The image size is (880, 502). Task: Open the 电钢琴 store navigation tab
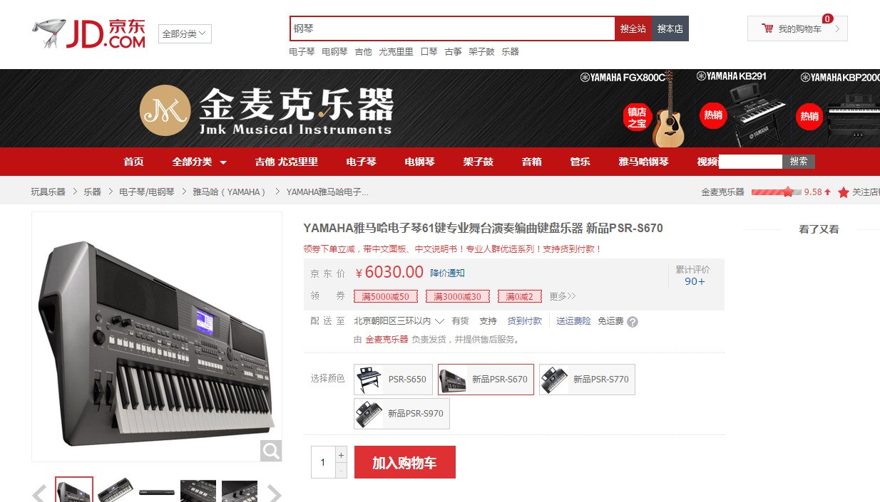click(419, 162)
